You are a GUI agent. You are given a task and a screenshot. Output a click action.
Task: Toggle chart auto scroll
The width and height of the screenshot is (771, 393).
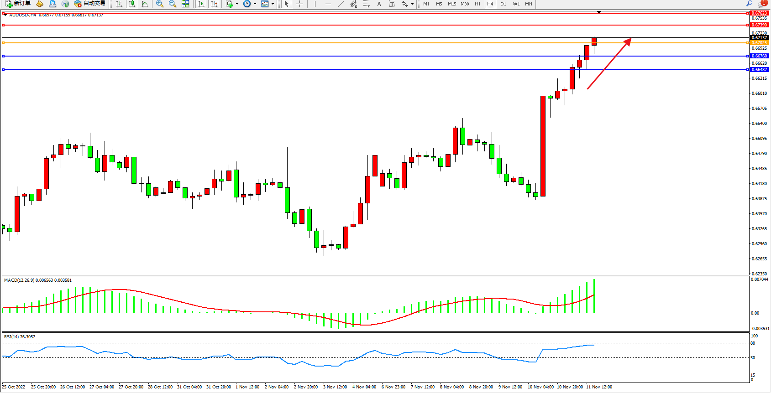point(201,4)
